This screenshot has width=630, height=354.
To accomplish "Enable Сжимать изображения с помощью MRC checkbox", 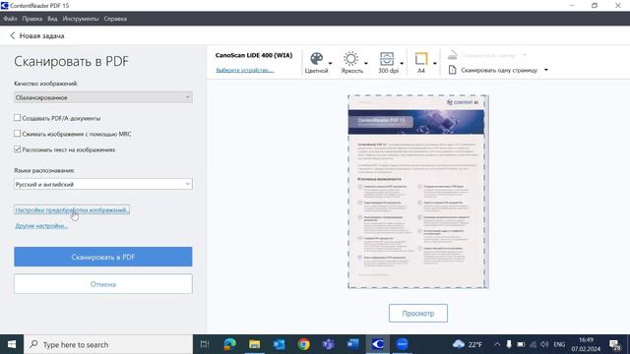I will tap(18, 134).
